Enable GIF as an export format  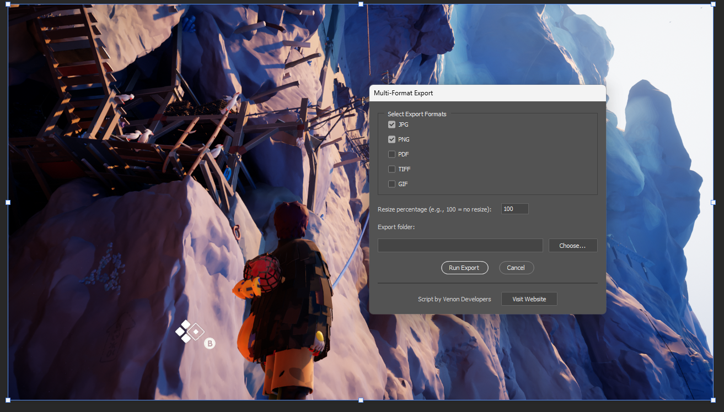pos(392,184)
